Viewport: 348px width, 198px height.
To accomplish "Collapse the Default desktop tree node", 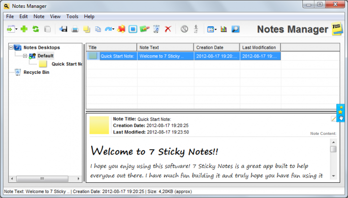I will [x=25, y=56].
